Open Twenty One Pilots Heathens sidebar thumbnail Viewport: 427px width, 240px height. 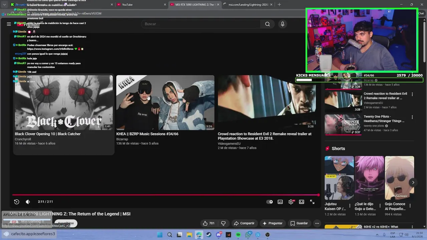pos(343,124)
